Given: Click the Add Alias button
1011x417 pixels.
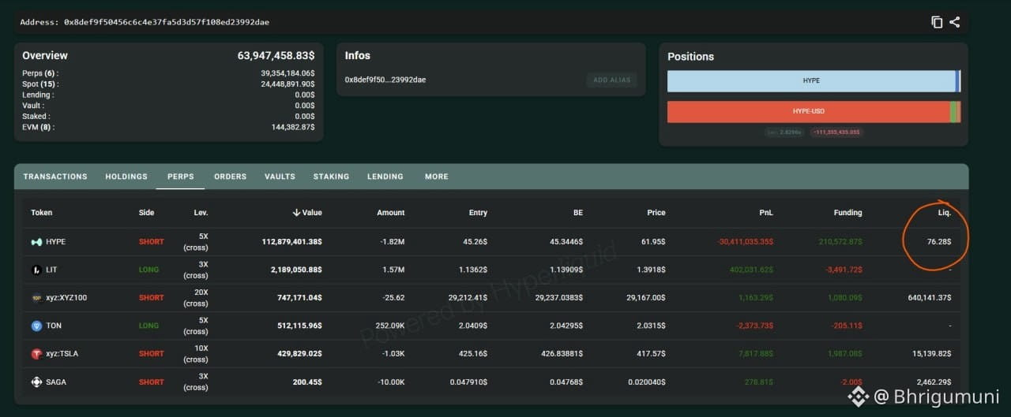Looking at the screenshot, I should (x=612, y=80).
